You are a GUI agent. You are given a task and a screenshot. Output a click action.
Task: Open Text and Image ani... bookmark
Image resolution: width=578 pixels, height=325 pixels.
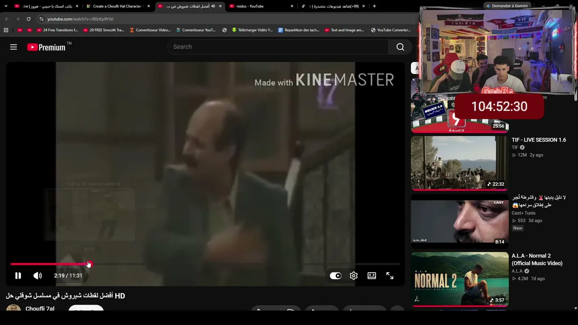coord(344,30)
